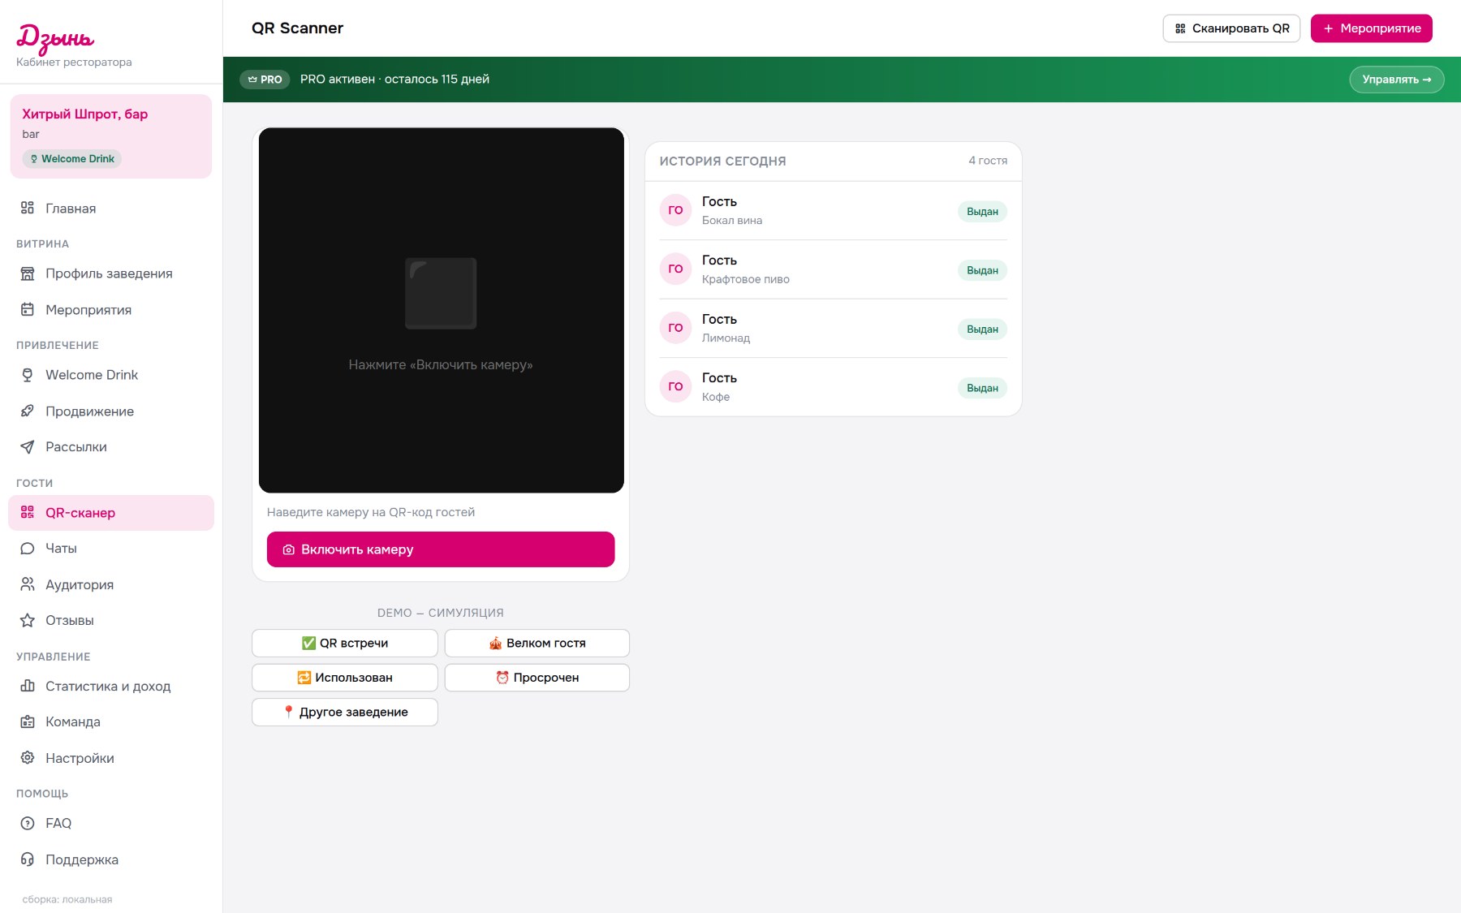Screen dimensions: 1461x913
Task: Click the Продвижение rocket icon
Action: tap(28, 411)
